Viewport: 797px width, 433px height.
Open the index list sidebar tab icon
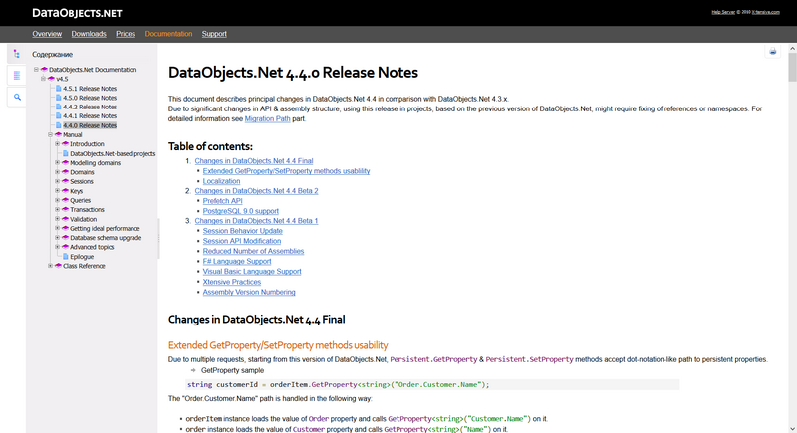click(x=17, y=75)
